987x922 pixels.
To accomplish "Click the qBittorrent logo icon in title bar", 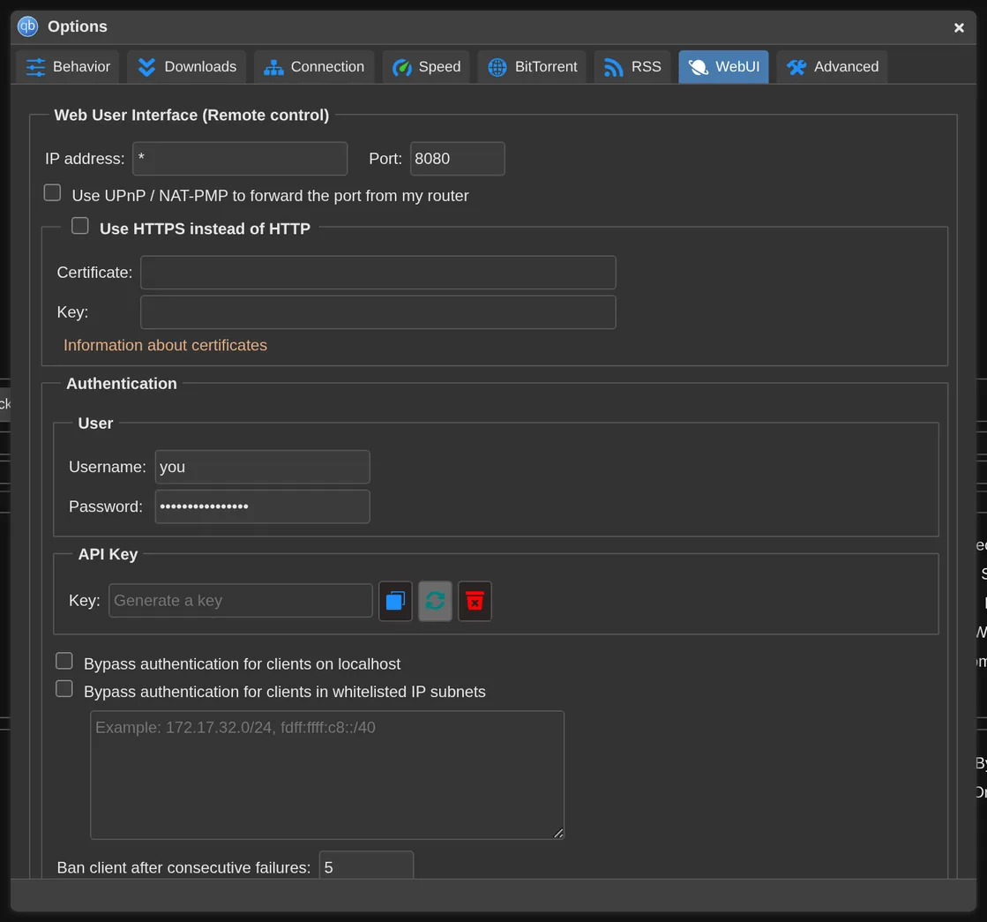I will 27,26.
